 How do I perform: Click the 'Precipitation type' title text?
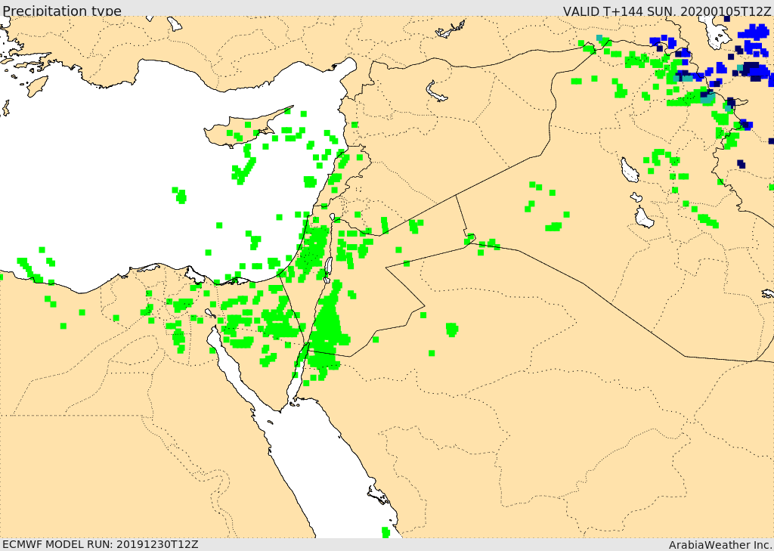pyautogui.click(x=62, y=11)
